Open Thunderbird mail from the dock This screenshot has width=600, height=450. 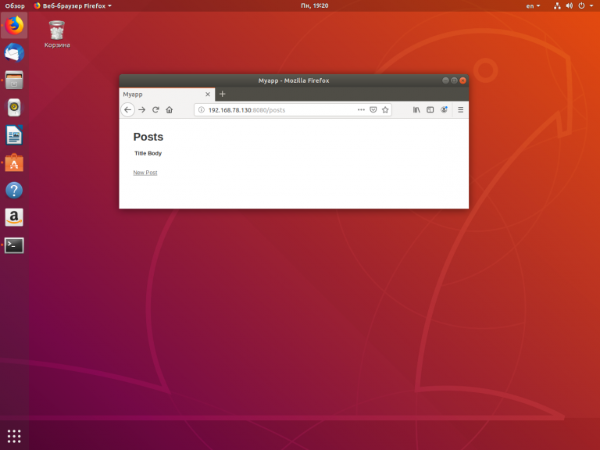point(14,53)
